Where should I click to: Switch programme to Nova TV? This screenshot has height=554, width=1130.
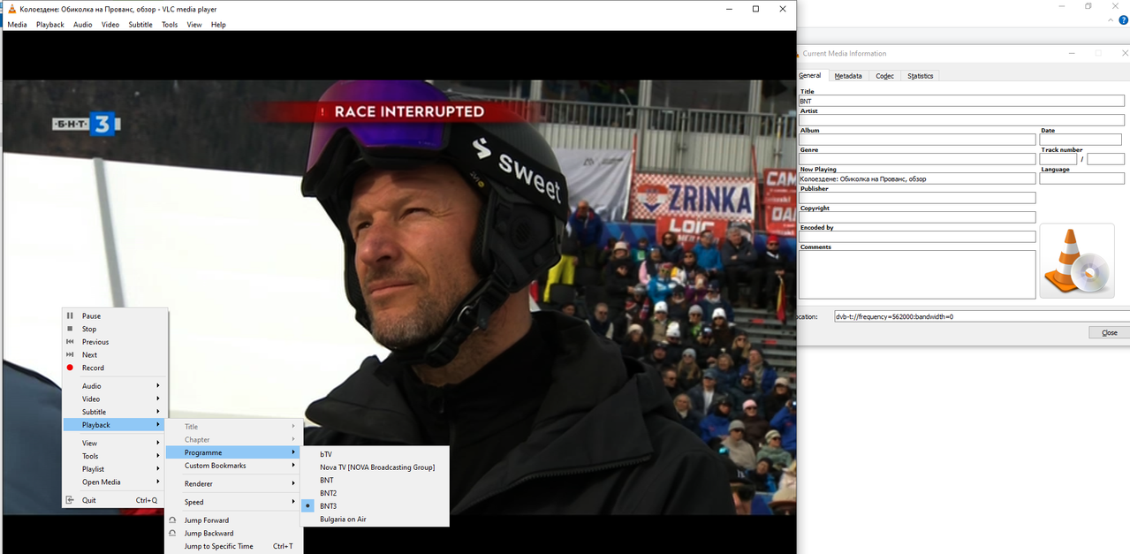[375, 467]
